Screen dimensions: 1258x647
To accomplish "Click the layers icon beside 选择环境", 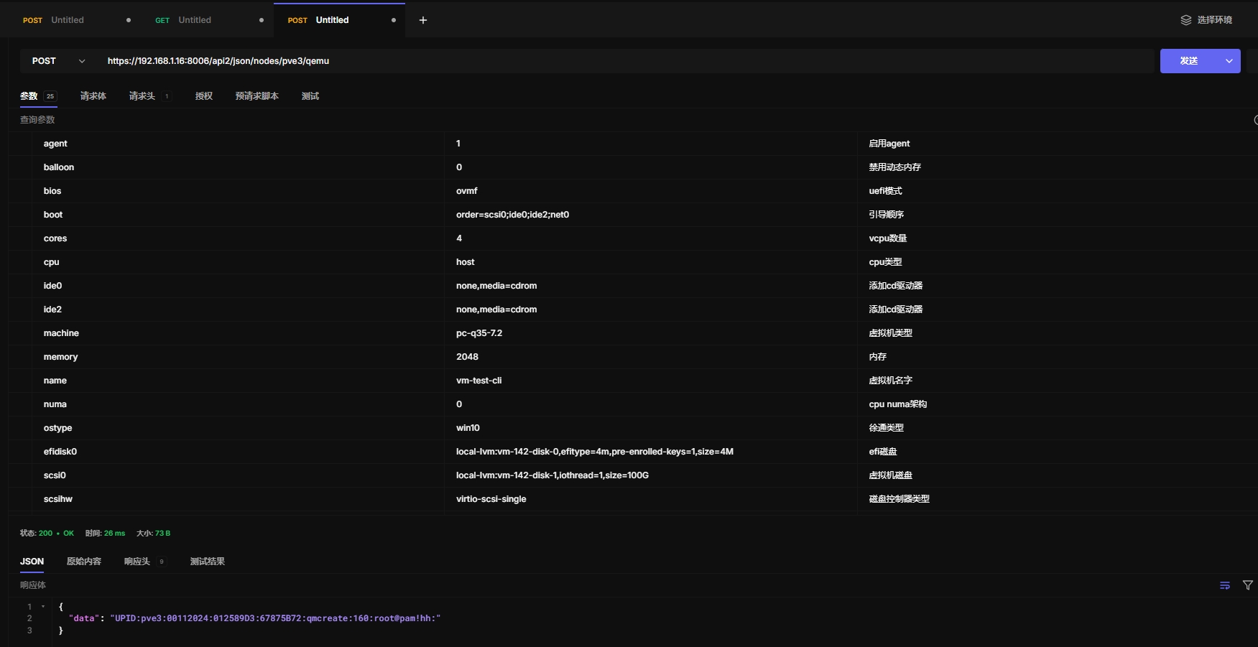I will (x=1186, y=20).
